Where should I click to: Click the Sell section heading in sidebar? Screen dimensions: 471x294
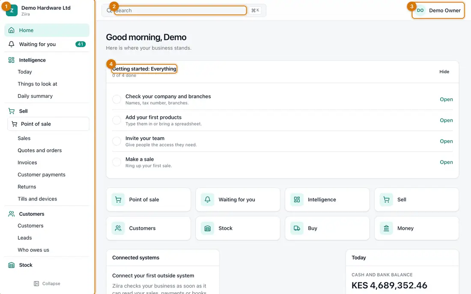coord(24,111)
